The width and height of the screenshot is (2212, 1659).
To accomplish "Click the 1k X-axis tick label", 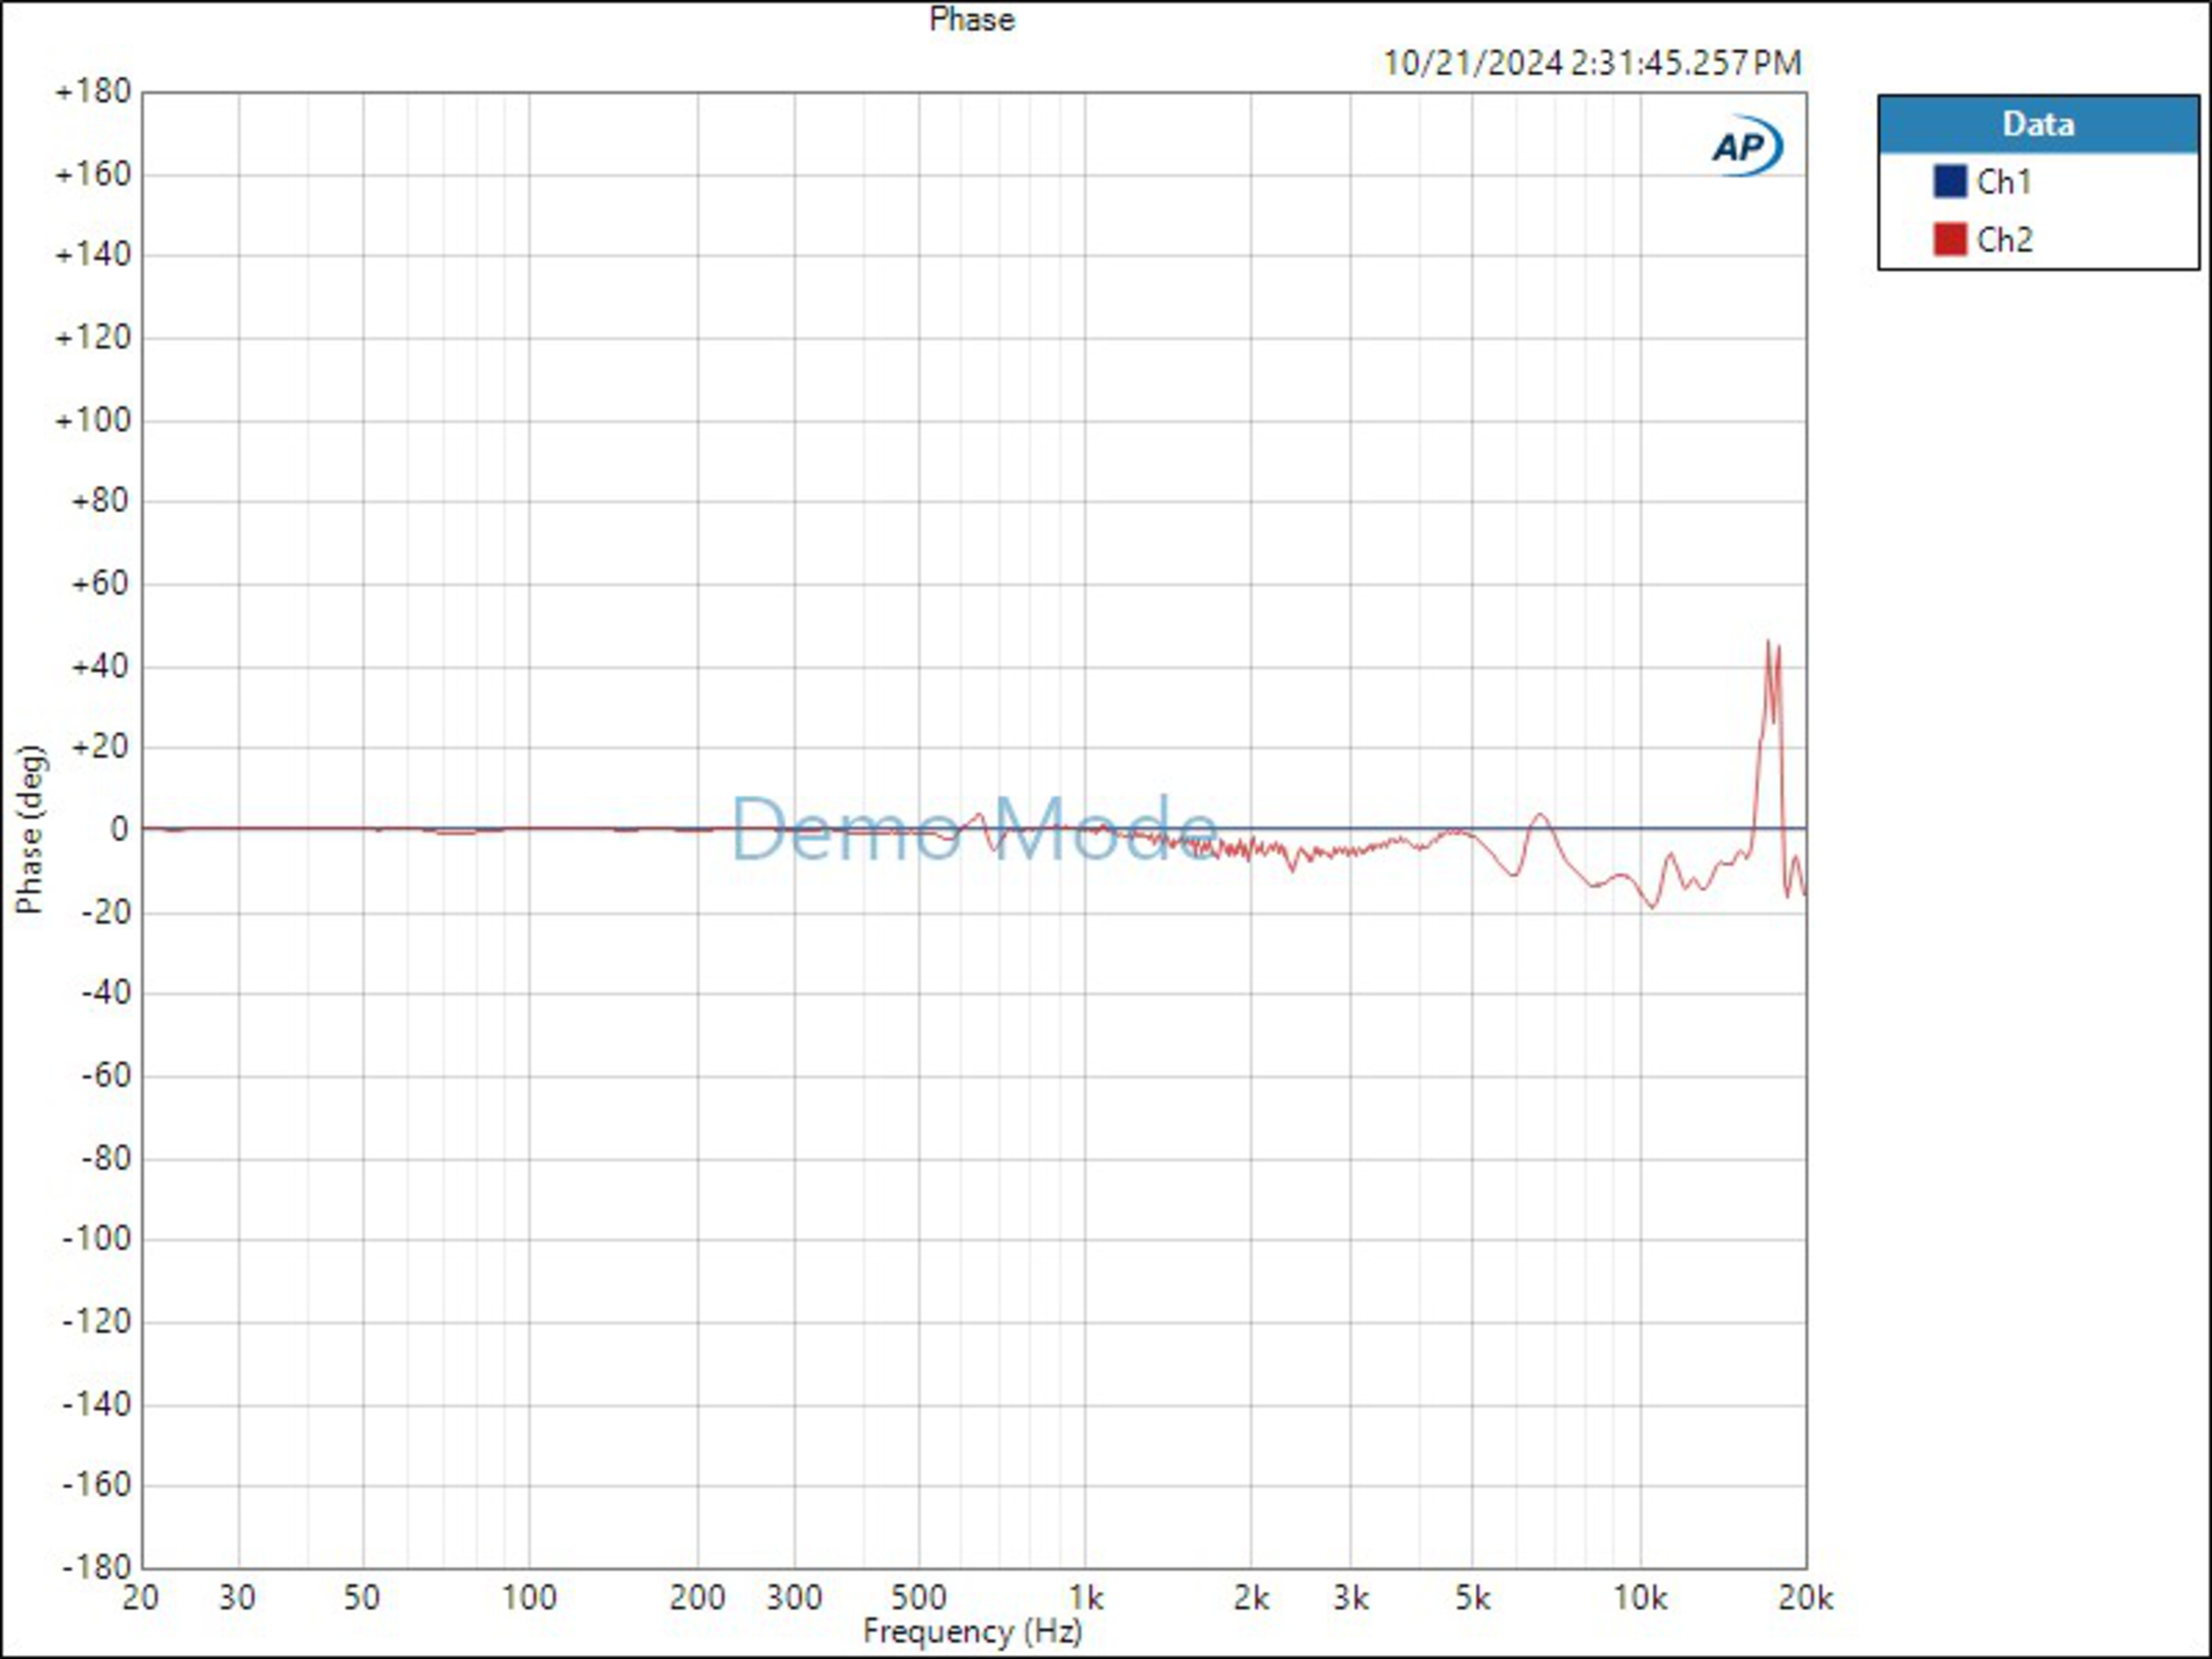I will click(x=1086, y=1598).
